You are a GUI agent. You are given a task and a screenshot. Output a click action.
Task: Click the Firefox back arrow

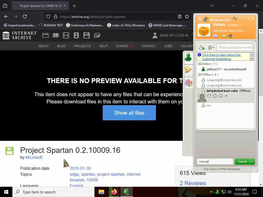pos(6,16)
